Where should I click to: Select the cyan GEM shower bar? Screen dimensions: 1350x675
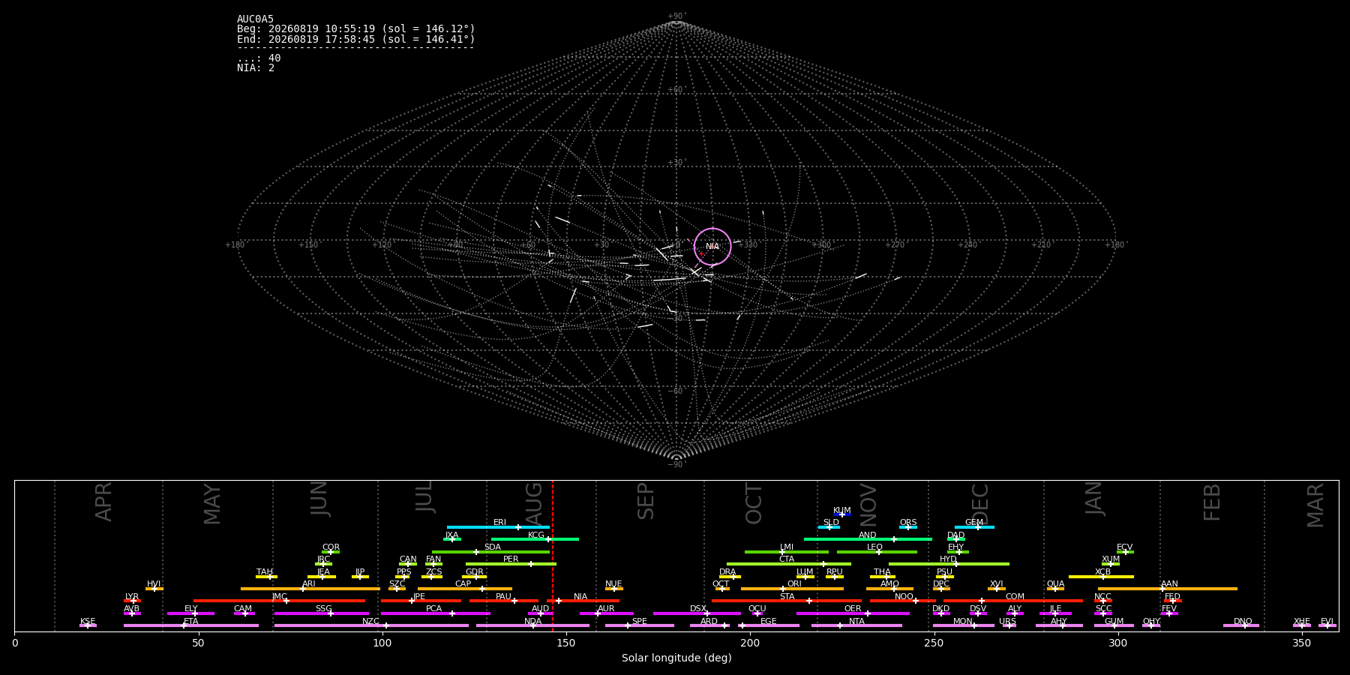coord(974,527)
